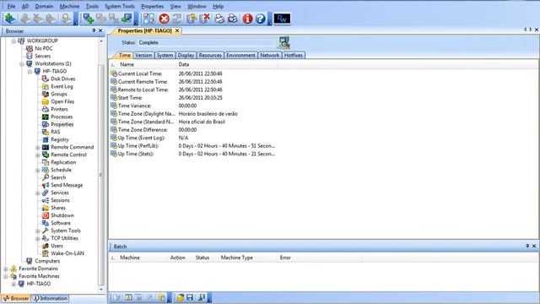Open Event Log tree node
The height and width of the screenshot is (304, 540).
(x=62, y=86)
